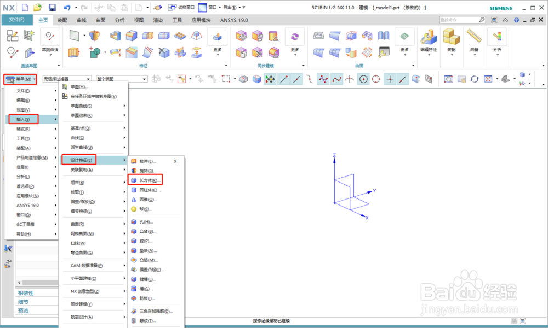The height and width of the screenshot is (328, 548).
Task: Click the 文件(F) button
Action: (x=17, y=20)
